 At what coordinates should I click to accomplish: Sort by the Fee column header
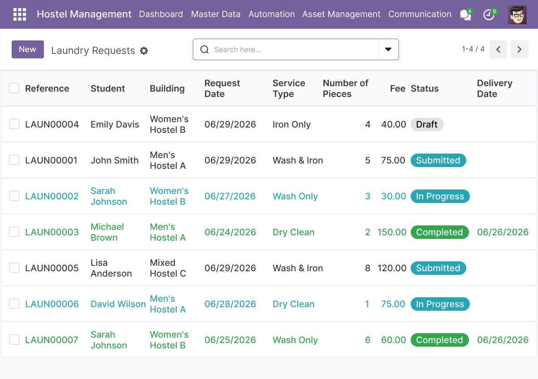(398, 88)
